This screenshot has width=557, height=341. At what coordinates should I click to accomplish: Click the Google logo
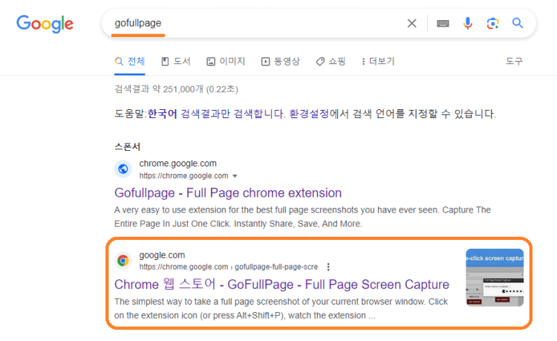[45, 24]
